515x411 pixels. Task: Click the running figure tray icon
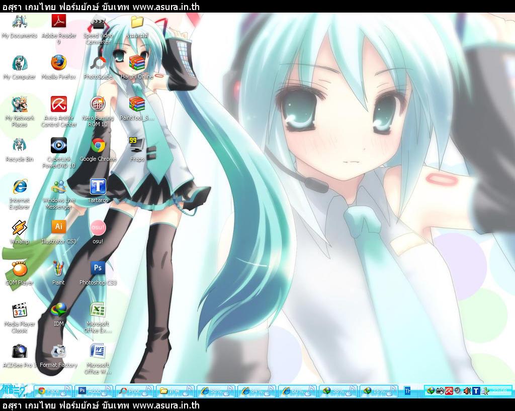pyautogui.click(x=485, y=391)
